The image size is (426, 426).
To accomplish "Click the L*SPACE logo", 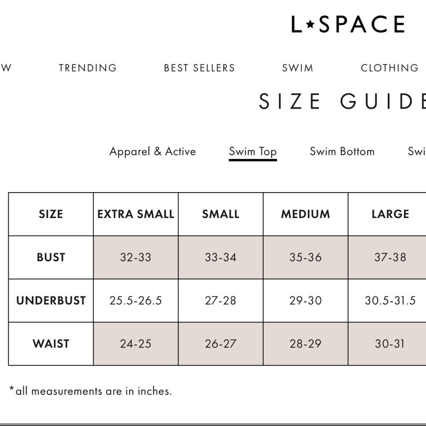I will [348, 24].
